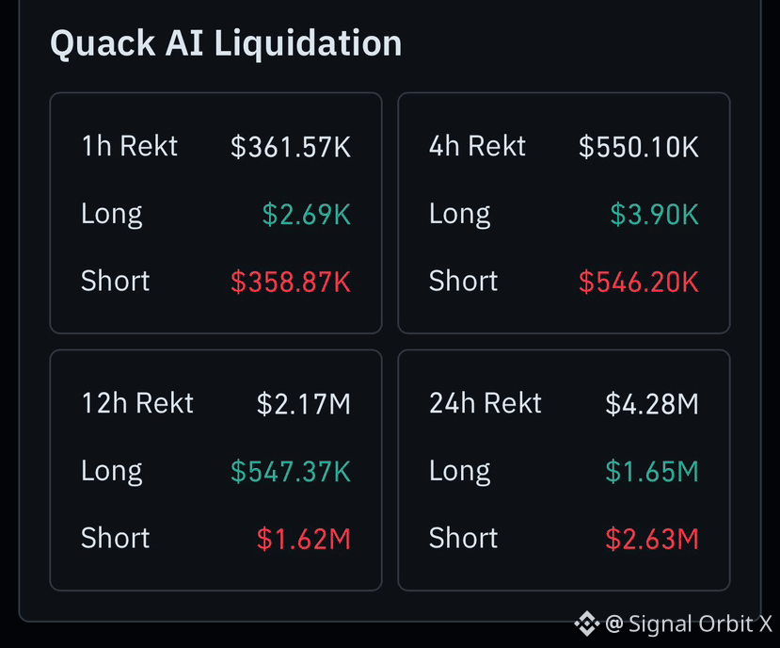Viewport: 780px width, 648px height.
Task: Click the 24h Rekt card label
Action: [485, 403]
